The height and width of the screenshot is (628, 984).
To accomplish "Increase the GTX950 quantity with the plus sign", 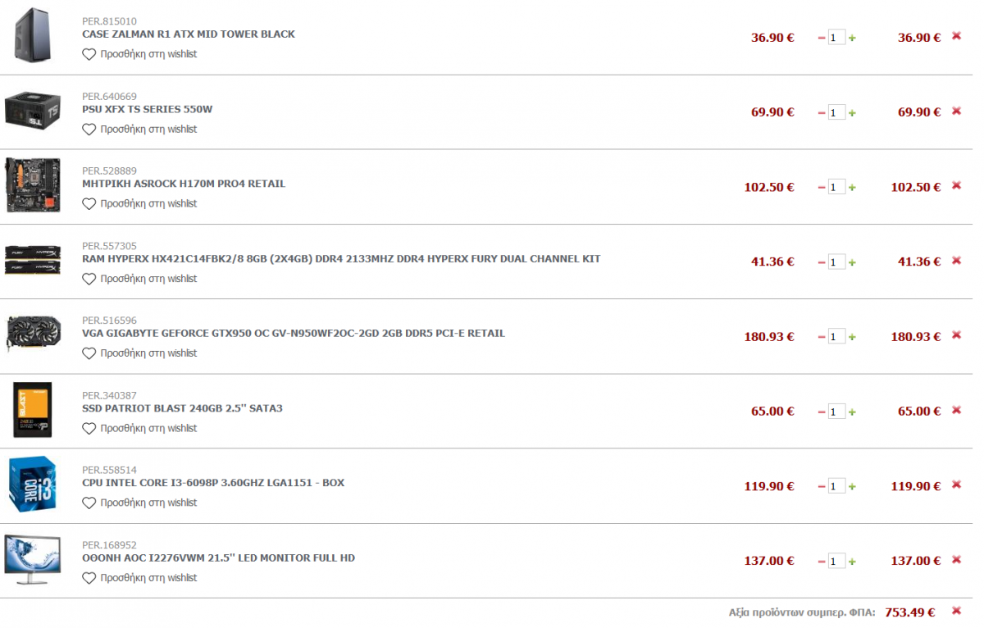I will (x=852, y=337).
